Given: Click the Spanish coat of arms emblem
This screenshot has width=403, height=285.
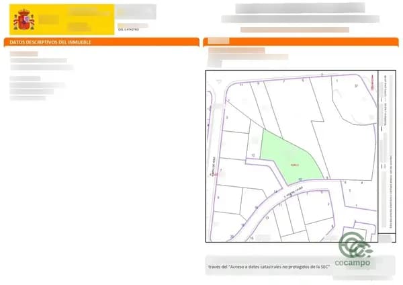Looking at the screenshot, I should [x=24, y=20].
